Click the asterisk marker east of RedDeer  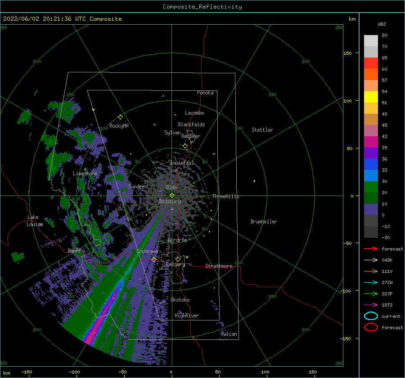pos(214,154)
